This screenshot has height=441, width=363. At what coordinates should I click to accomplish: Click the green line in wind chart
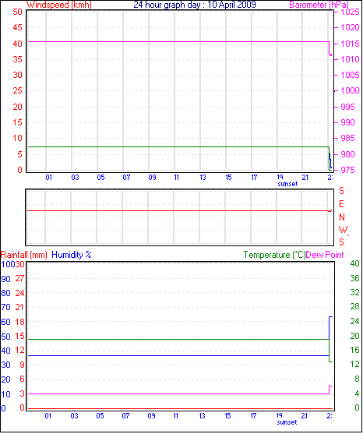[x=178, y=146]
